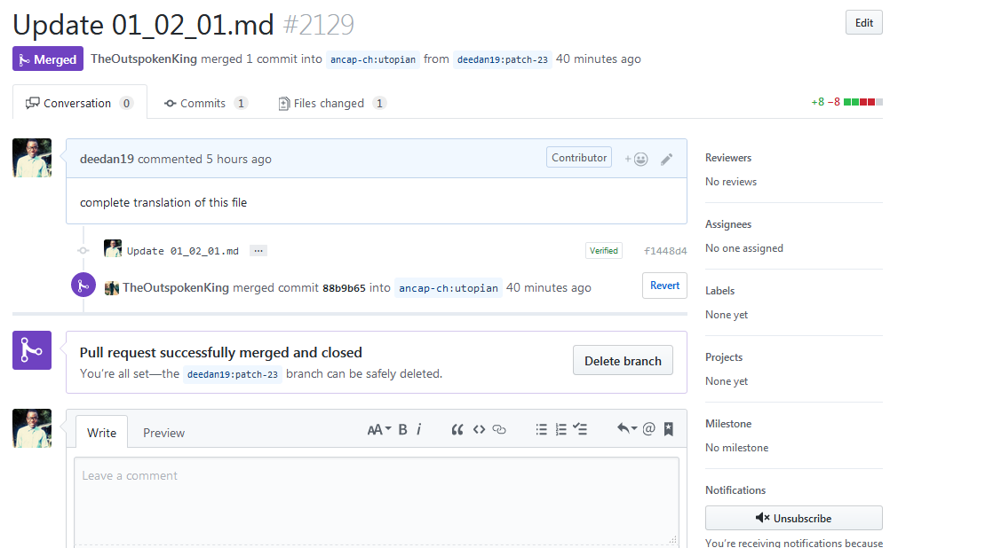Viewport: 1001px width, 548px height.
Task: Click purple merge icon in timeline
Action: tap(83, 286)
